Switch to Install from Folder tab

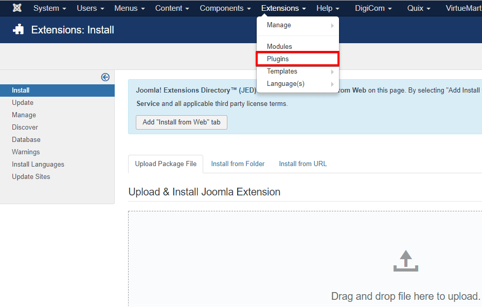tap(238, 164)
